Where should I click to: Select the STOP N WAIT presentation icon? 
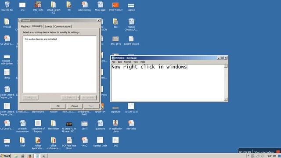click(115, 6)
